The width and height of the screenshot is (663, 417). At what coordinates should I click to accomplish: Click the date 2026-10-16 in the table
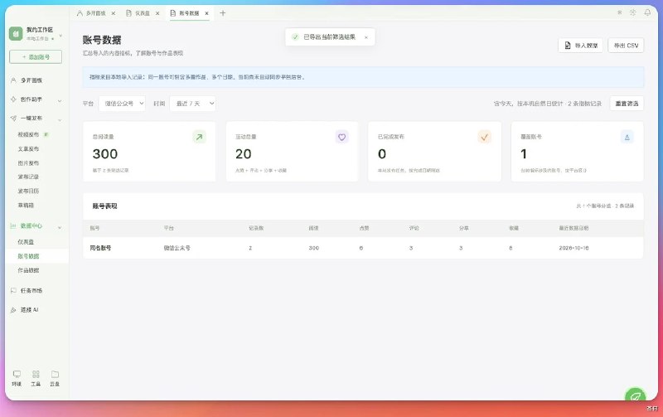coord(573,248)
